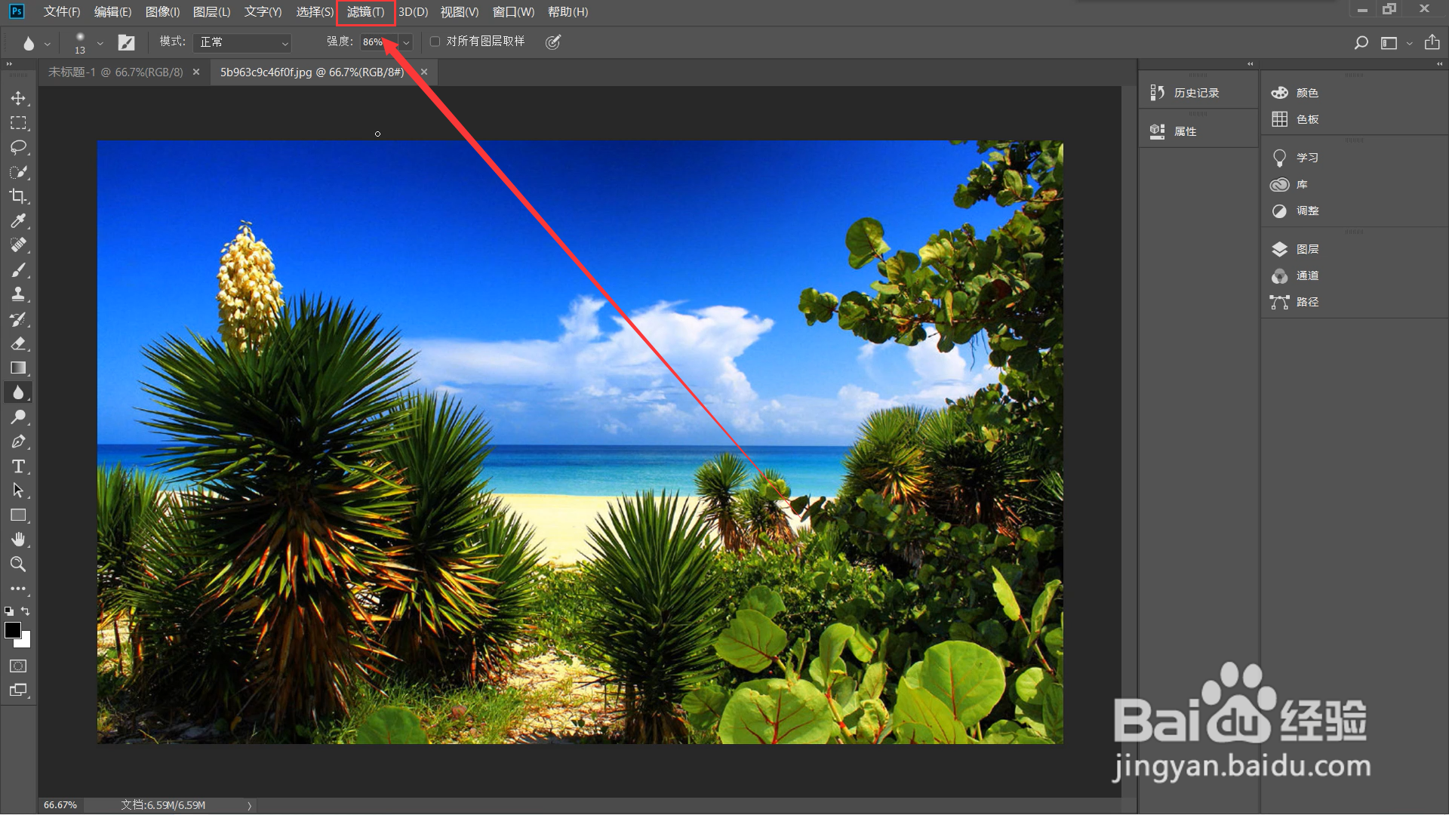Toggle brush settings panel button
The height and width of the screenshot is (815, 1449).
pos(126,42)
